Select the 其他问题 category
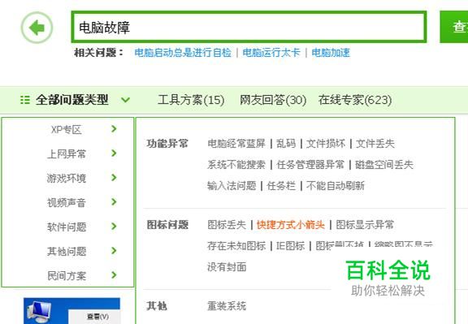468x324 pixels. [x=67, y=252]
